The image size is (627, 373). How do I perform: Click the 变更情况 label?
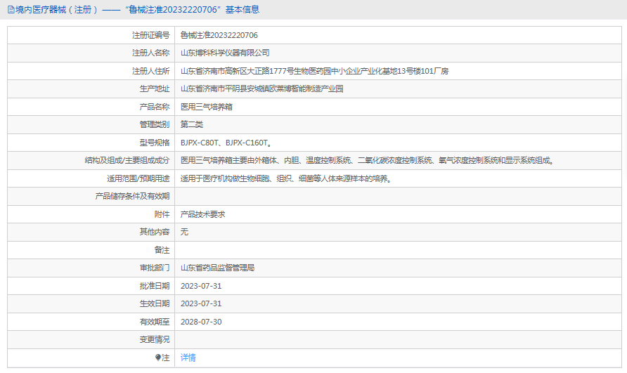tap(155, 339)
